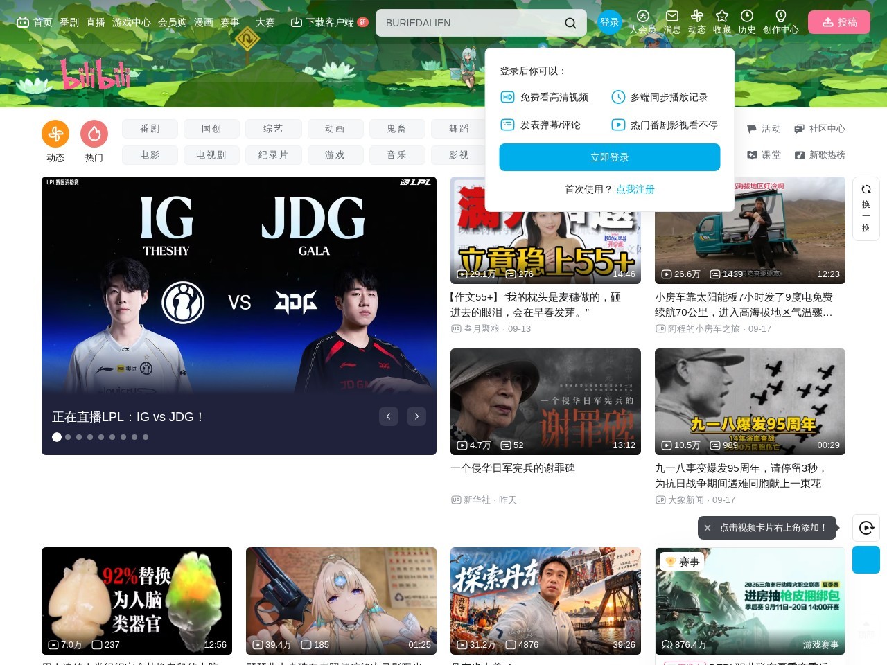887x665 pixels.
Task: Click the watch-later replay icon button
Action: (866, 528)
